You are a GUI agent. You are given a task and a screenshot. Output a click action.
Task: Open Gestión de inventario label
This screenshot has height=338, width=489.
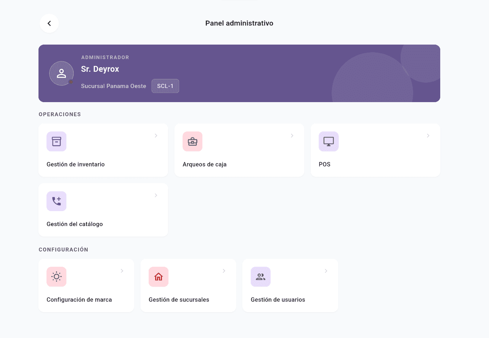[75, 165]
